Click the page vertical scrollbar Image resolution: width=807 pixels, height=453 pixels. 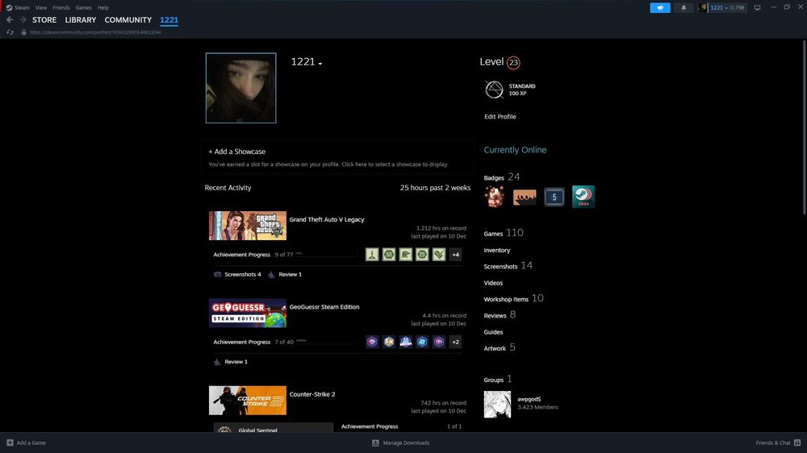(x=805, y=127)
